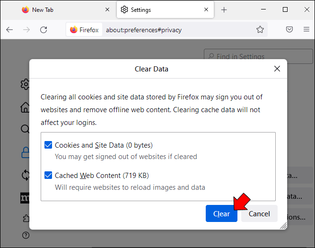Uncheck Cached Web Content option
315x248 pixels.
click(48, 176)
